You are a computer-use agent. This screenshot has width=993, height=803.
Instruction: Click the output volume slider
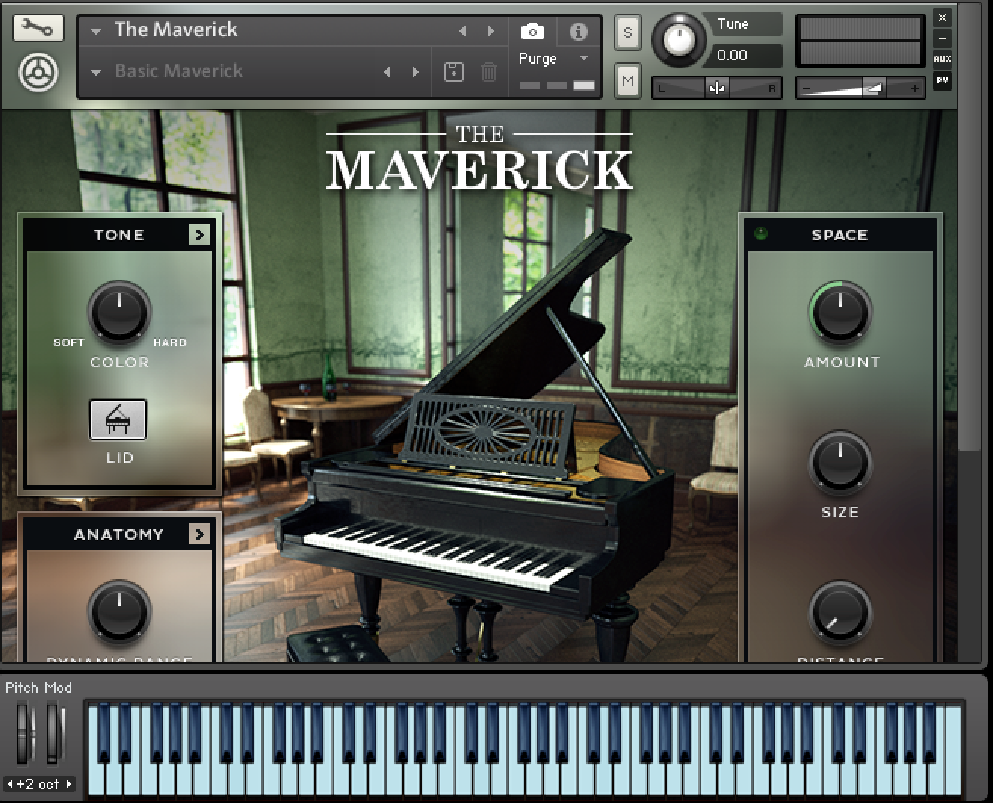860,88
